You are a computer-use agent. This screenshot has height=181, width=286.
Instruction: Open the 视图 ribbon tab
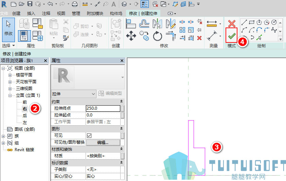click(x=61, y=14)
